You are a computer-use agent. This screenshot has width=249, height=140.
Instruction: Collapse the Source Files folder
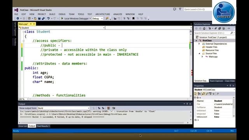pos(200,54)
